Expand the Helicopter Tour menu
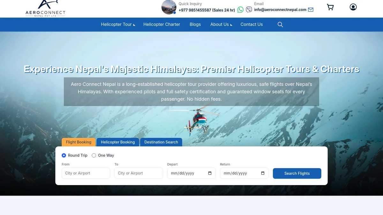This screenshot has width=383, height=215. 118,25
